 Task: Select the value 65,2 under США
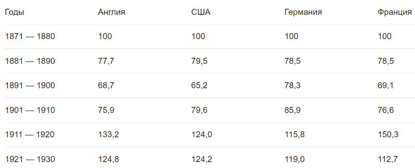(200, 85)
